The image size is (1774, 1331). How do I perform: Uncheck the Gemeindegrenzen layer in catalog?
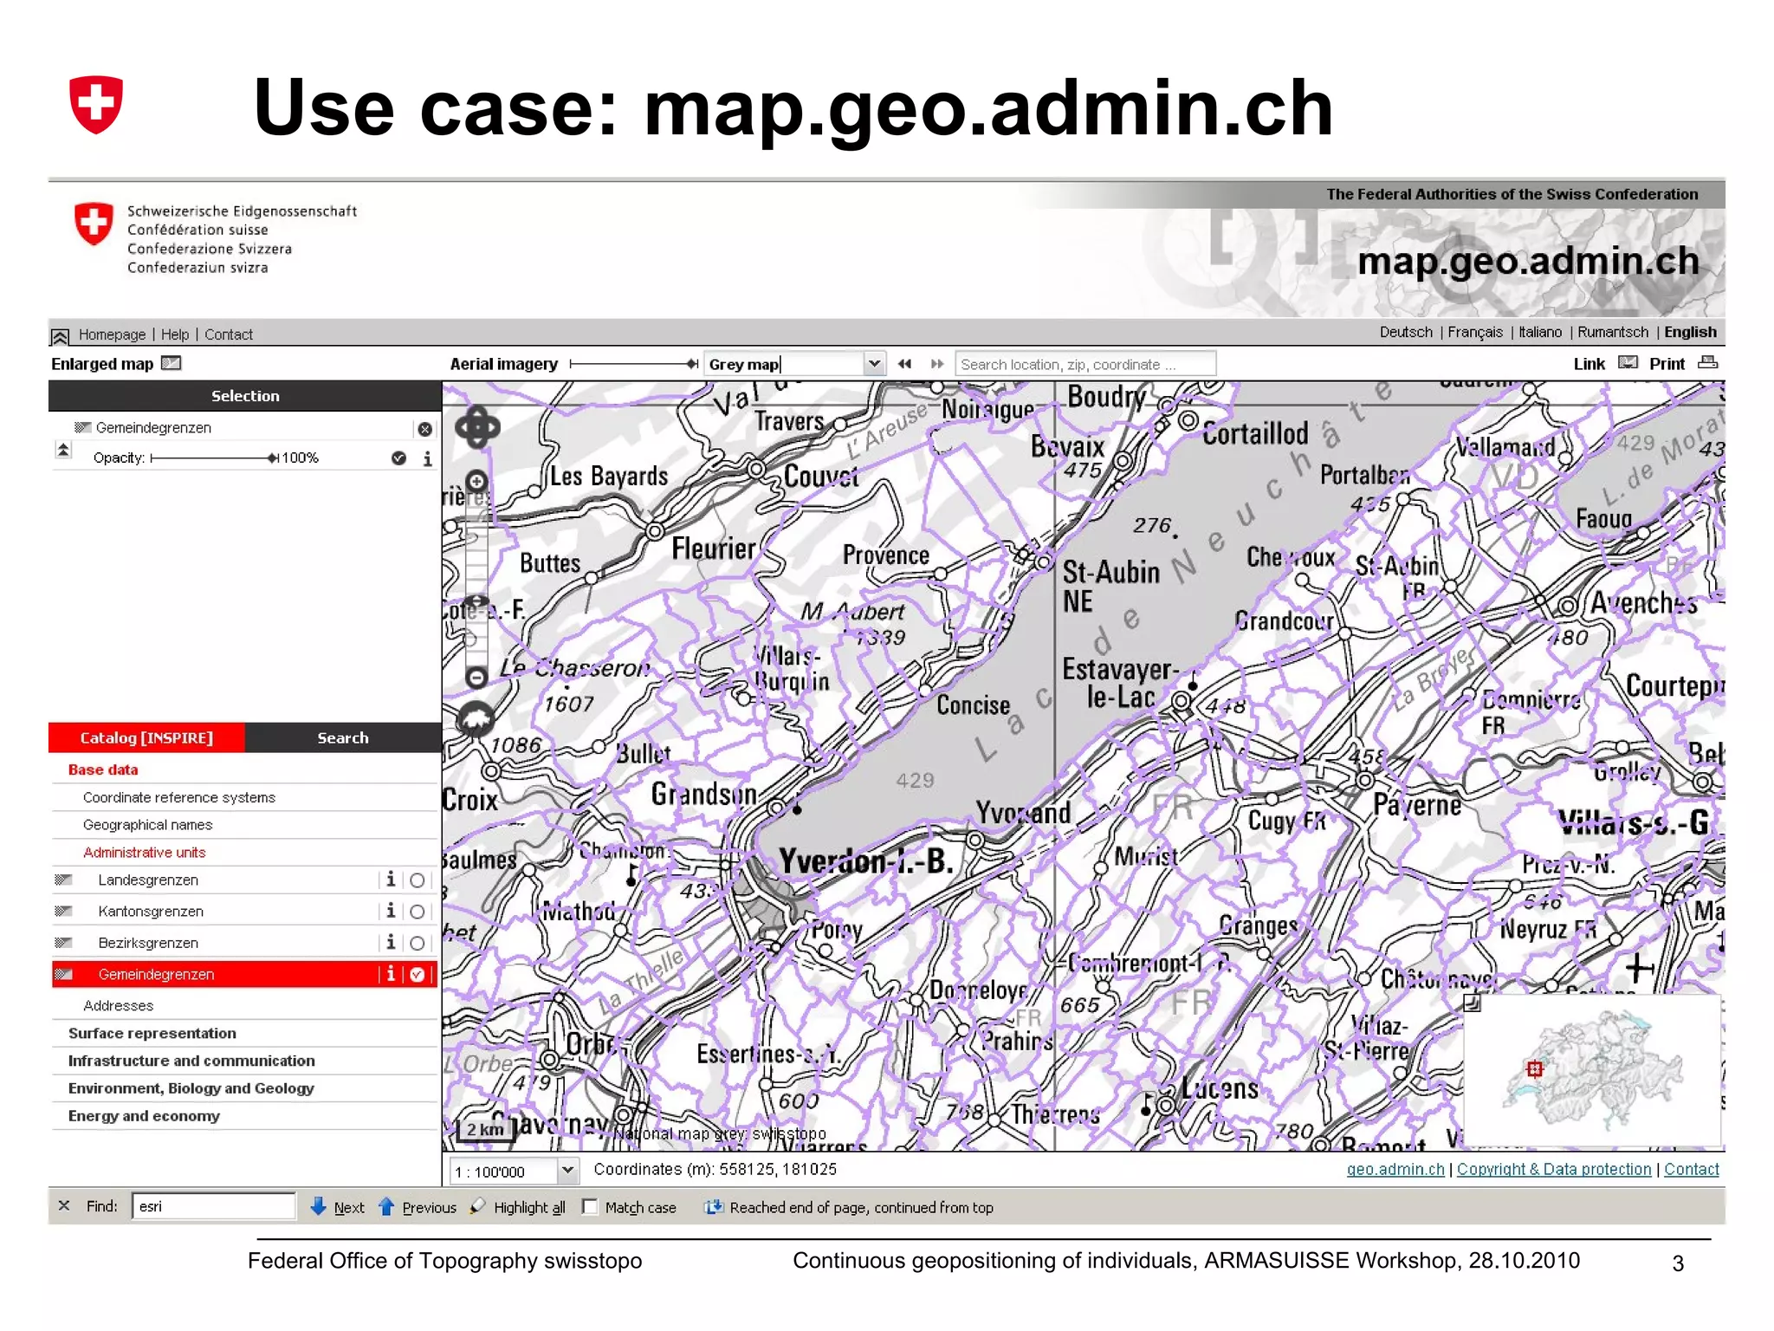tap(418, 975)
